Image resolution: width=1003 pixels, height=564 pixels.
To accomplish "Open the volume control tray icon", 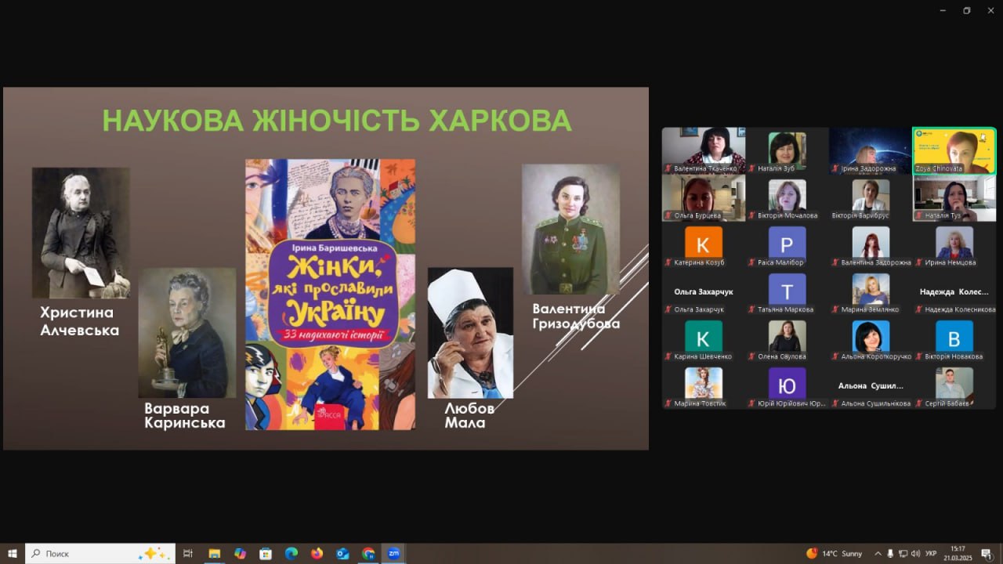I will 915,553.
